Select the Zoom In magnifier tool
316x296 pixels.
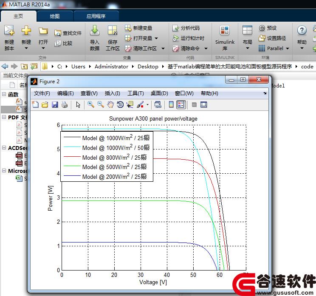click(91, 104)
